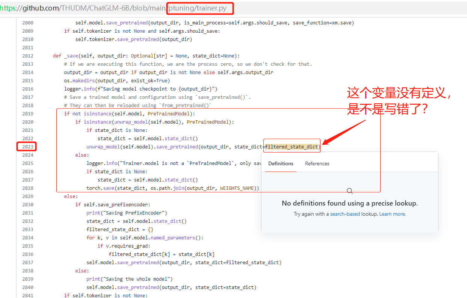The height and width of the screenshot is (298, 467).
Task: Select line number 2822
Action: pos(28,138)
